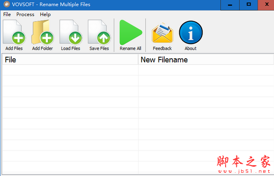Open the Help menu

pyautogui.click(x=45, y=14)
